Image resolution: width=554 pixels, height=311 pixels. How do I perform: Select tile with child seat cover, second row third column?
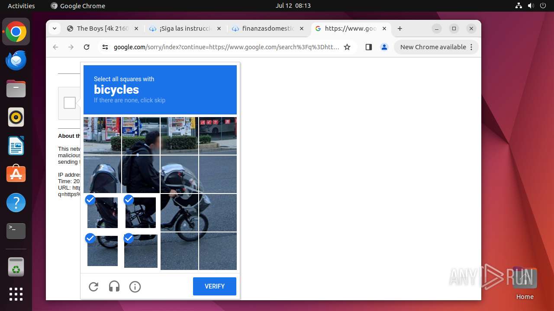pos(179,174)
